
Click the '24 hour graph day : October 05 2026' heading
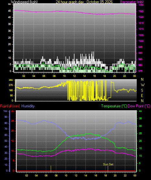tap(84, 2)
